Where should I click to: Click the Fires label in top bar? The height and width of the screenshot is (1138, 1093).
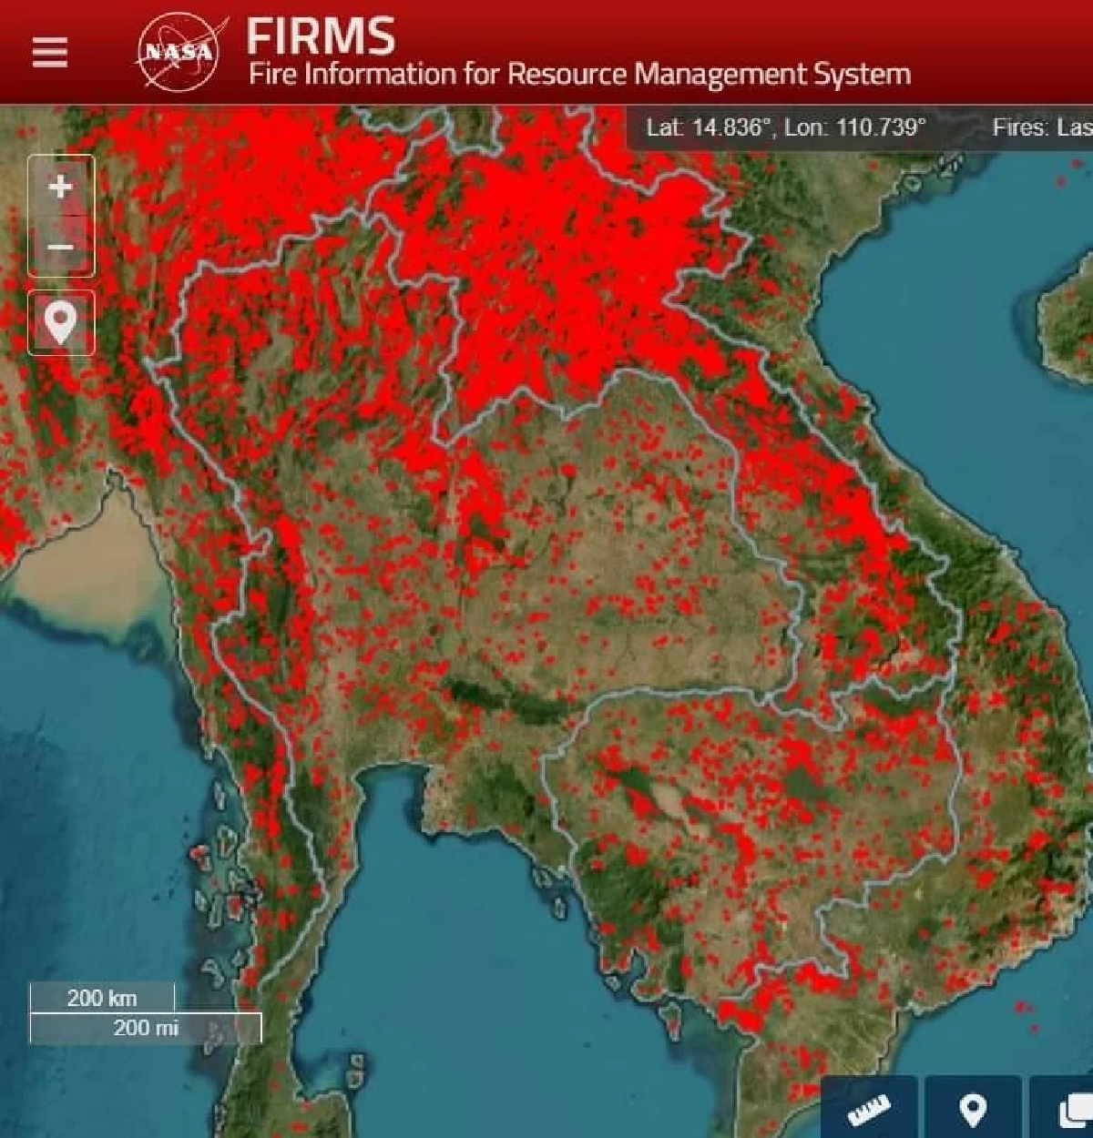tap(1041, 127)
